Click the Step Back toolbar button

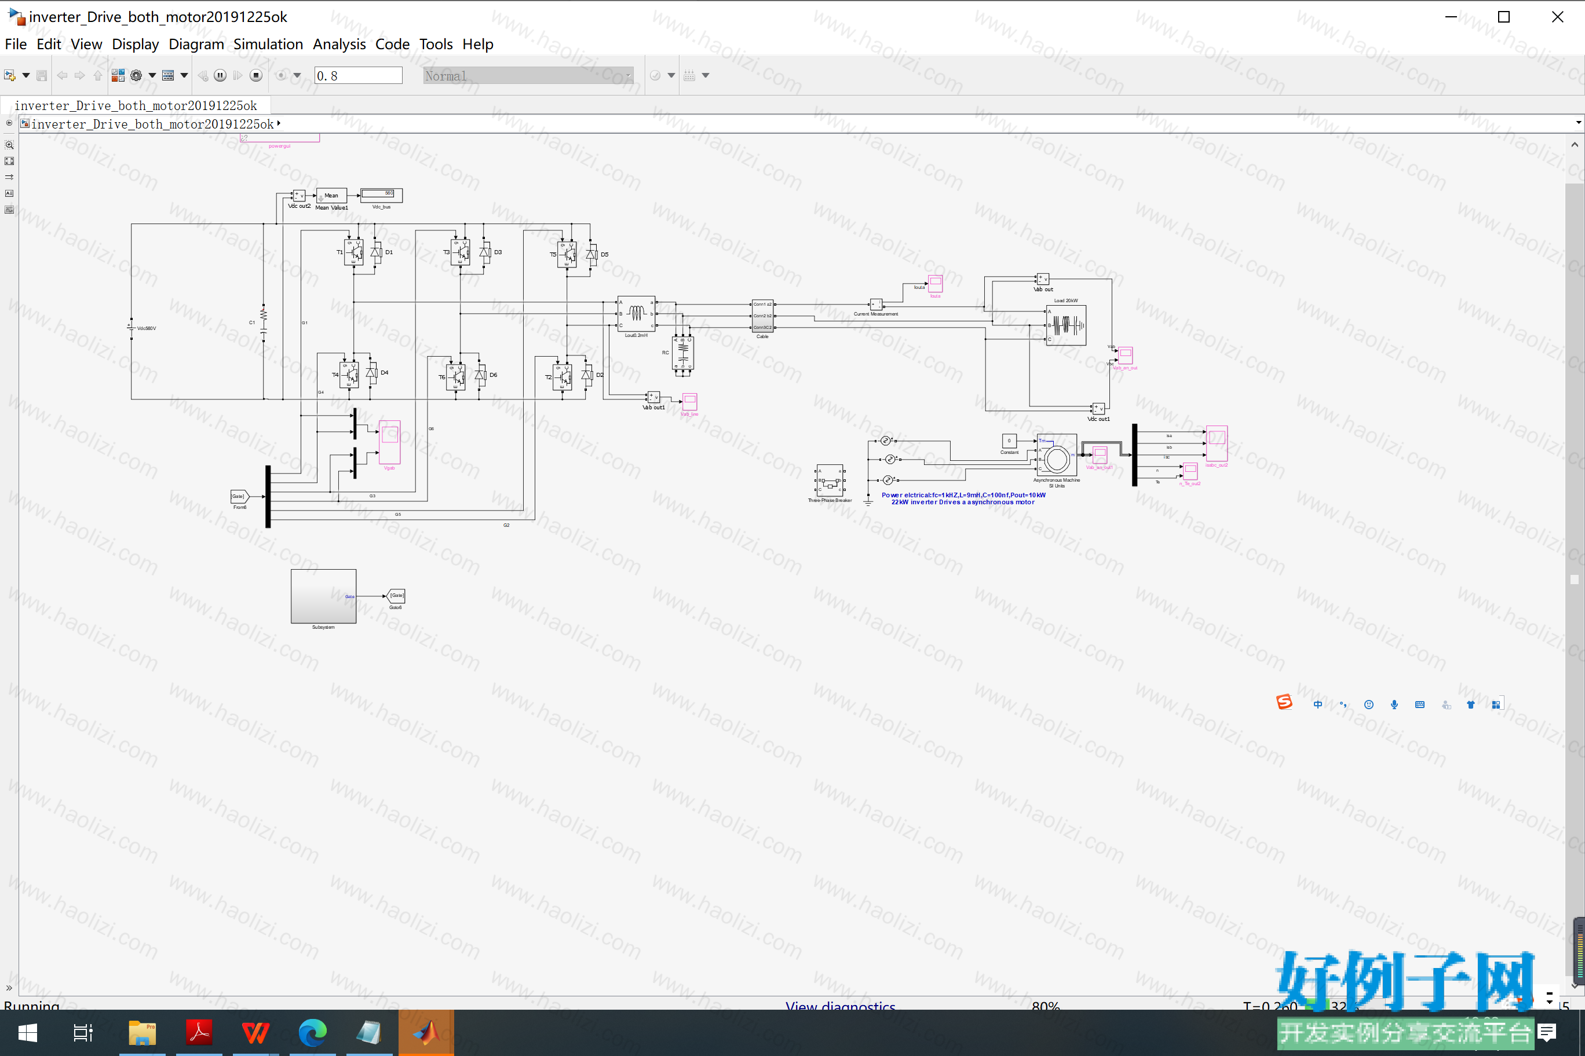(203, 75)
